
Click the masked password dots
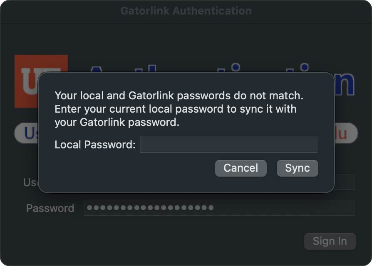[x=150, y=207]
